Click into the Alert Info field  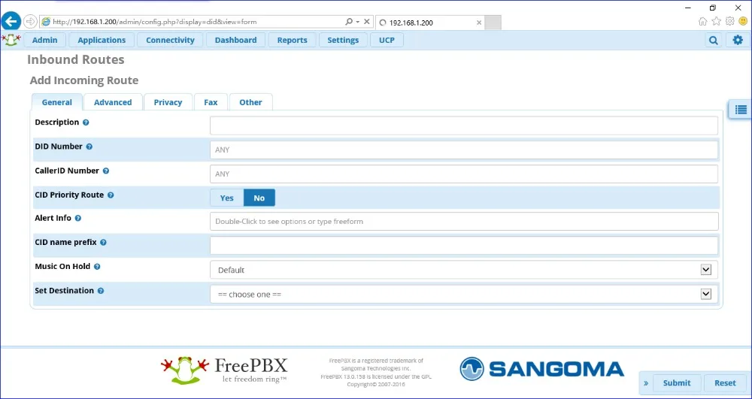pyautogui.click(x=464, y=222)
